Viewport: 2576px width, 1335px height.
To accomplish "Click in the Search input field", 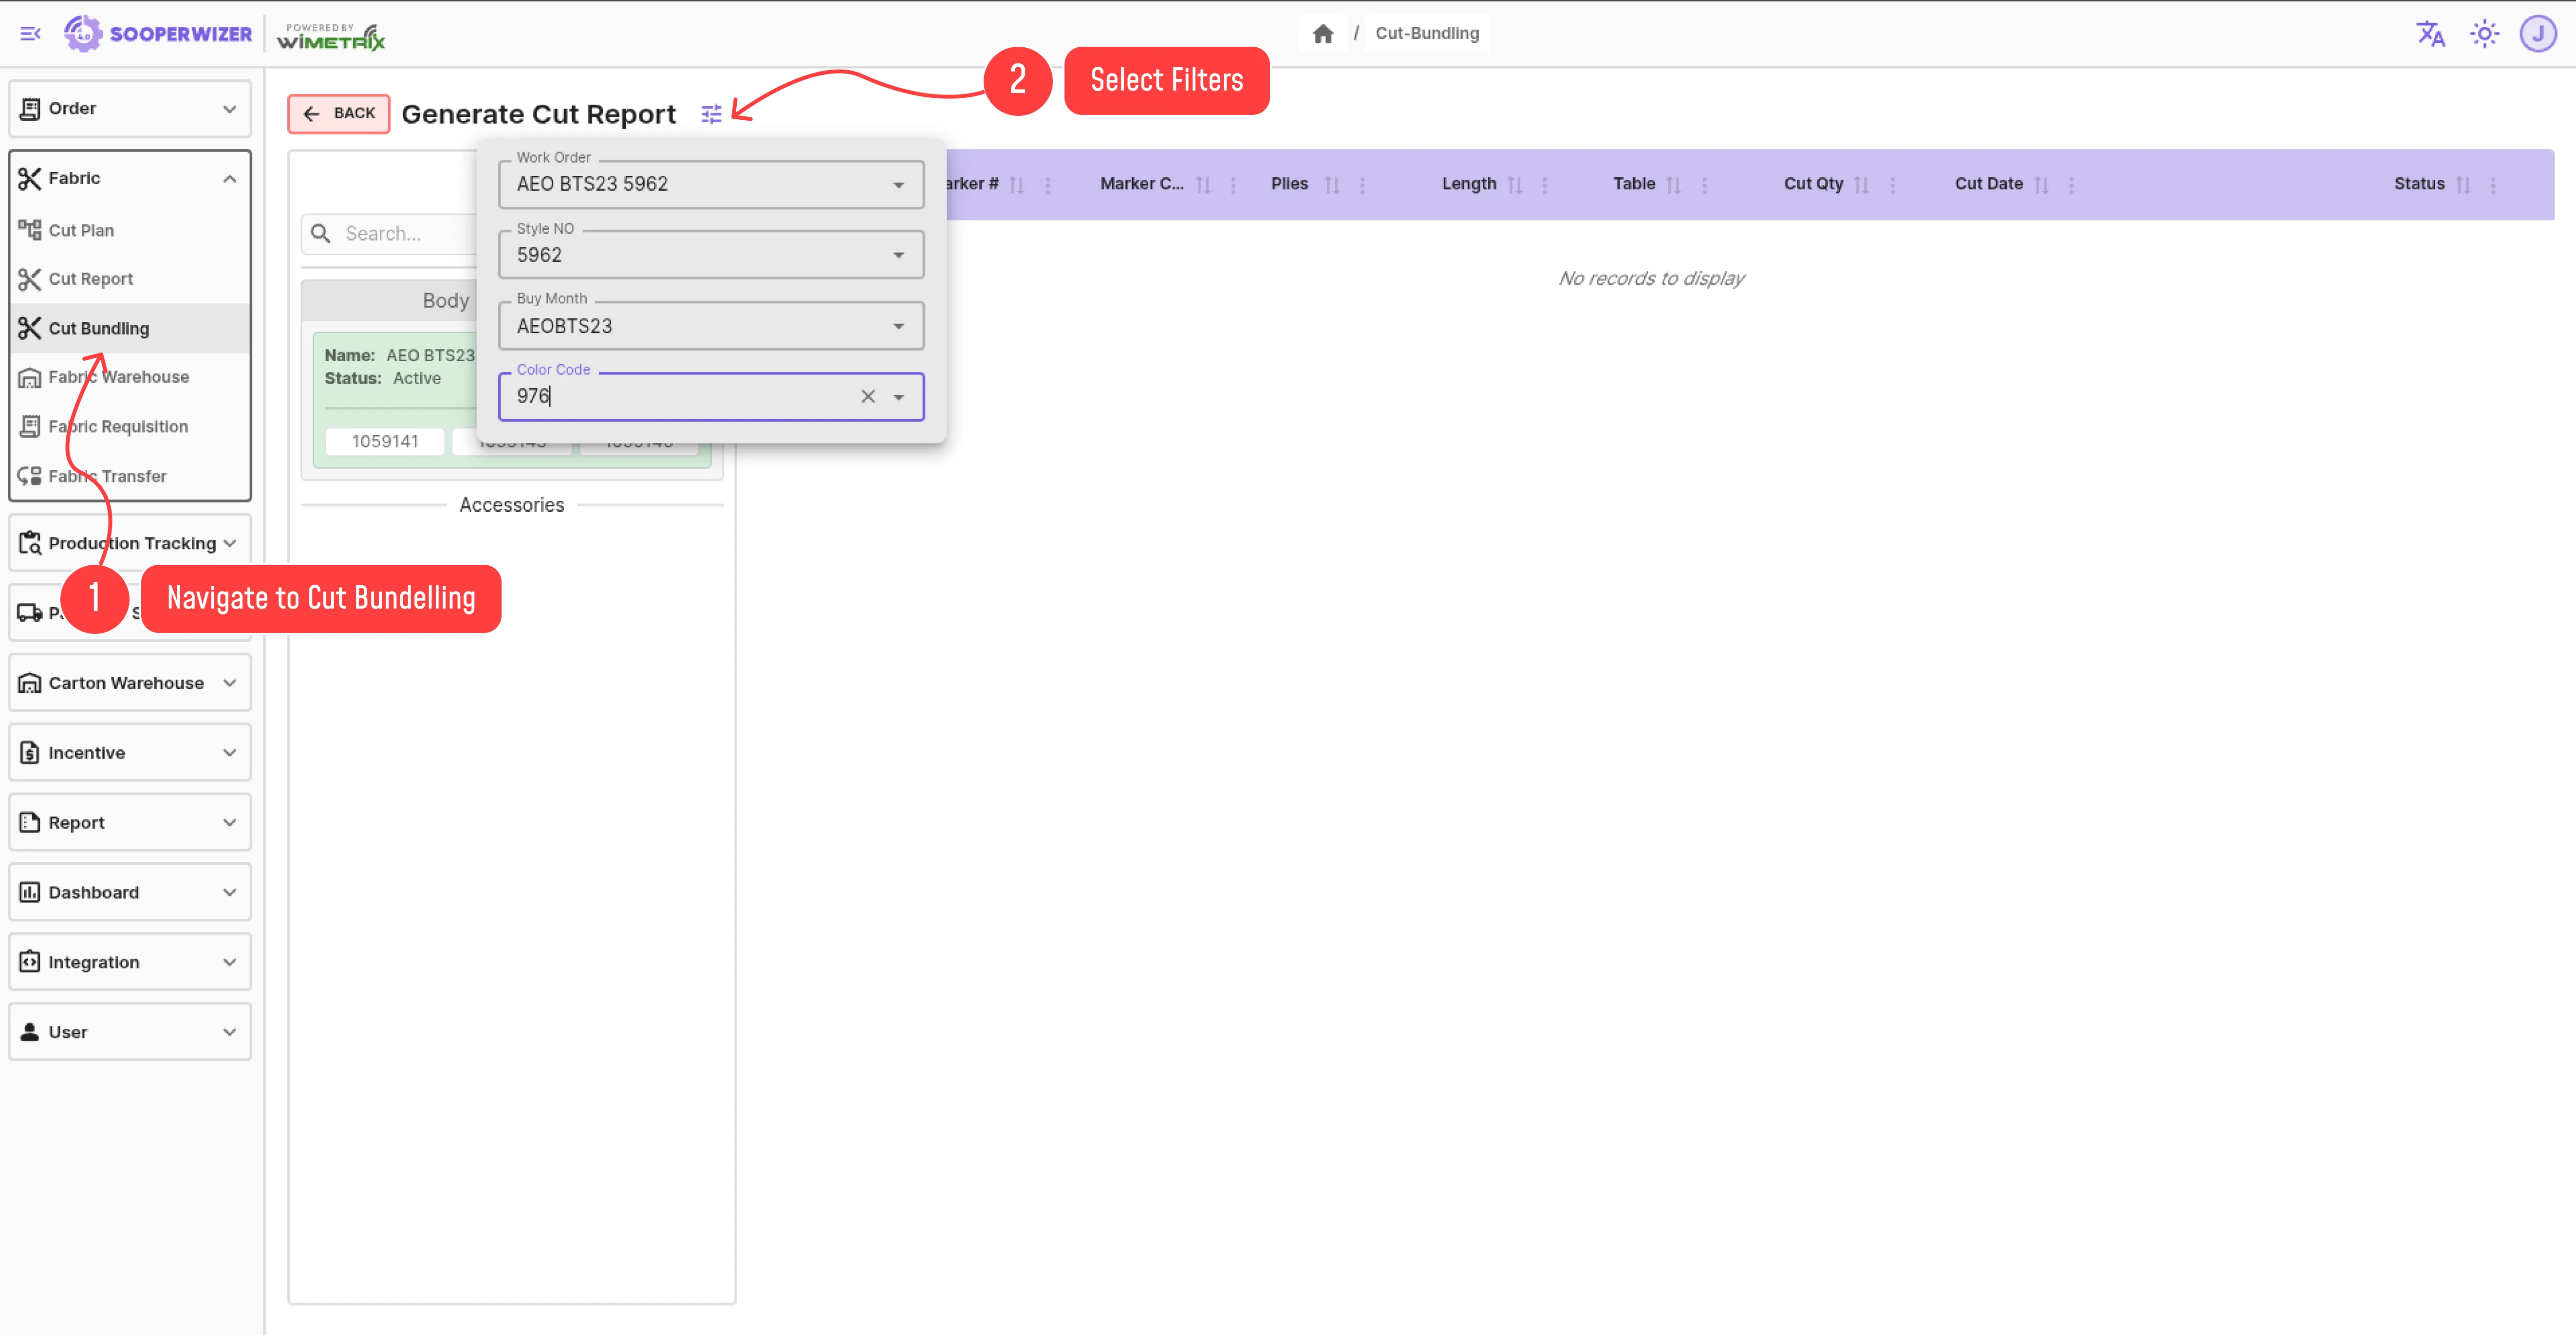I will point(400,233).
